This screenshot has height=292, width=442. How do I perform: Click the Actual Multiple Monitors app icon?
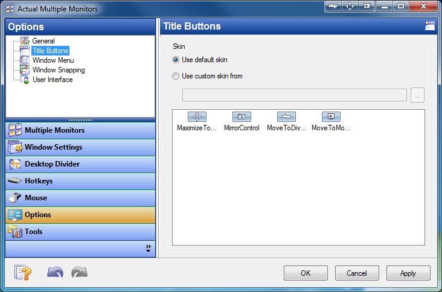pos(10,9)
